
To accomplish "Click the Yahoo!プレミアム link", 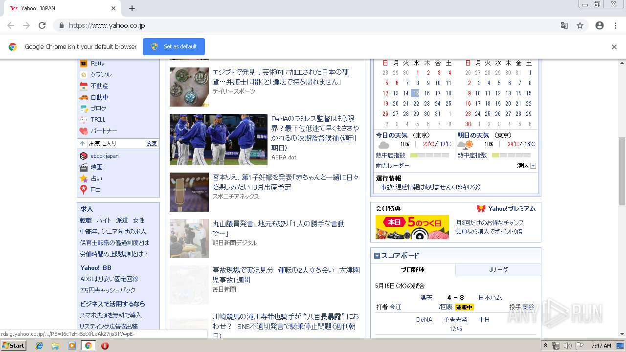I will [512, 209].
